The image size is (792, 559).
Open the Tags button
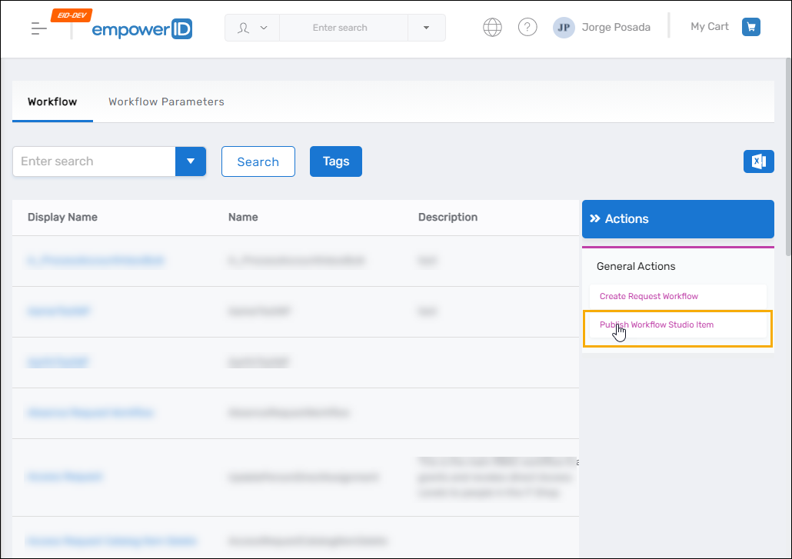[x=335, y=161]
